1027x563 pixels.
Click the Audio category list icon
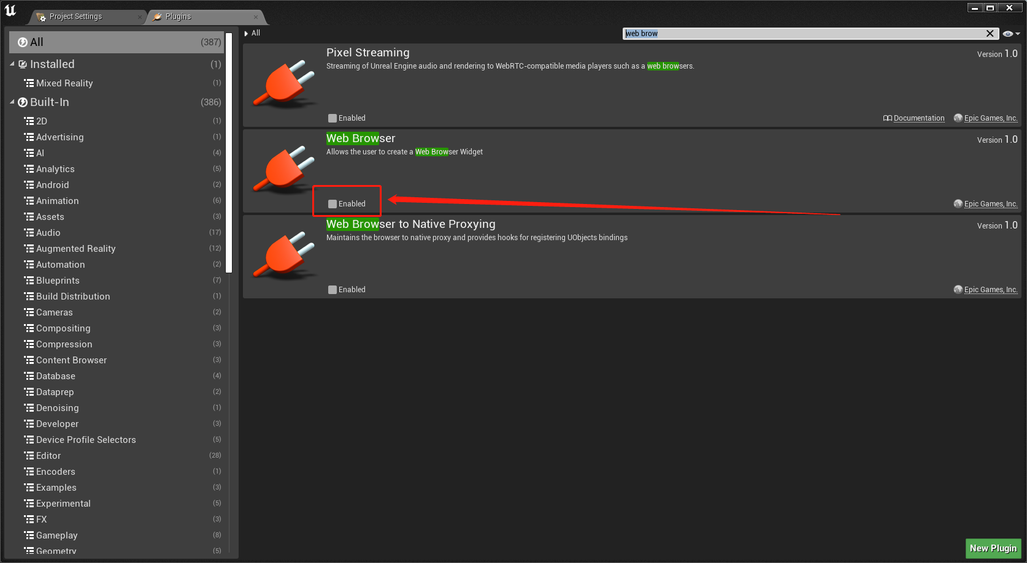(x=29, y=232)
